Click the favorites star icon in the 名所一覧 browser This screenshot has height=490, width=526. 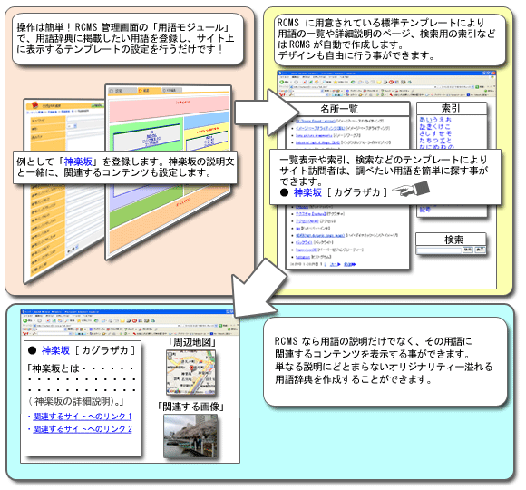(x=336, y=82)
